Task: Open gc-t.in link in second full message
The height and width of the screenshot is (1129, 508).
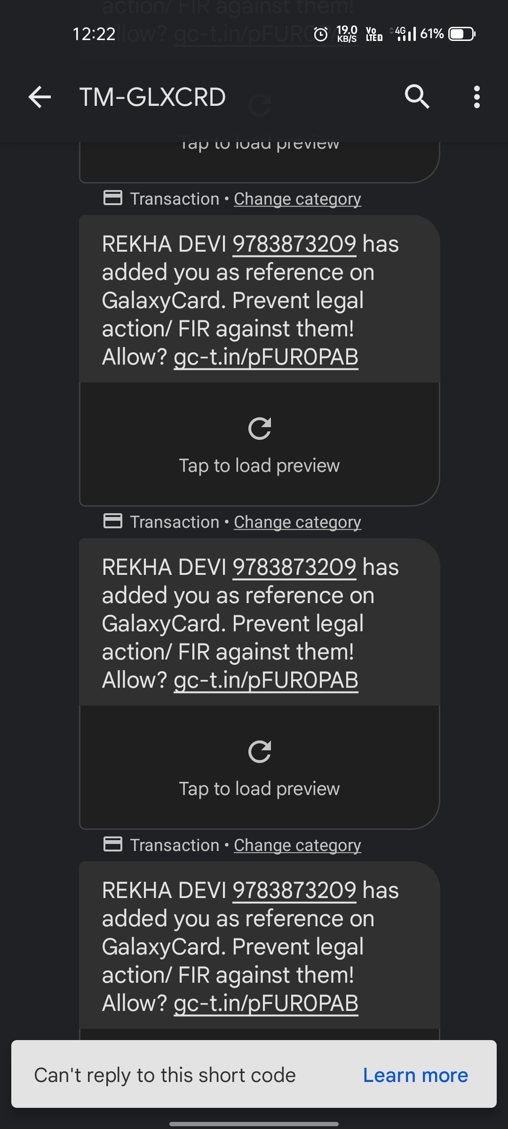Action: [x=266, y=680]
